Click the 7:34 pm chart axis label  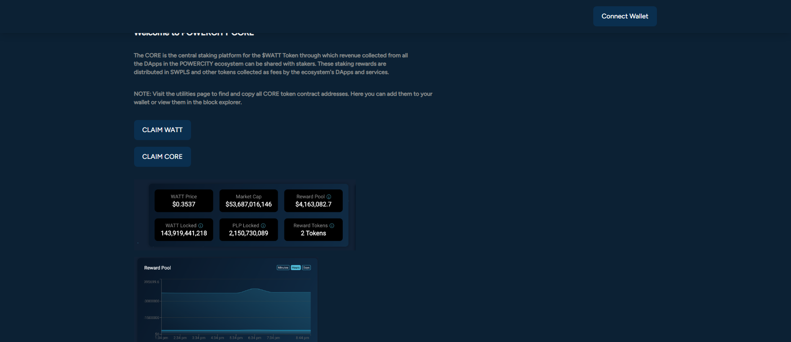(x=273, y=338)
